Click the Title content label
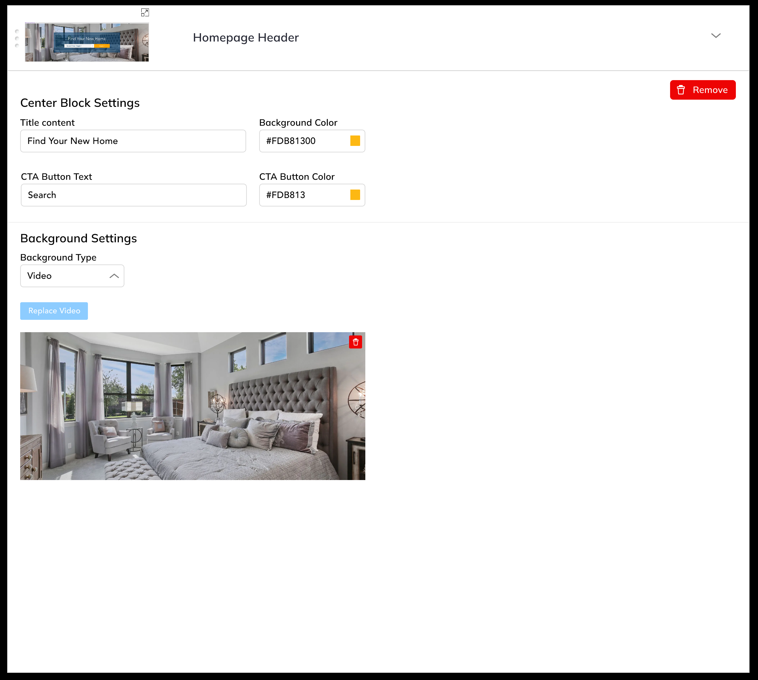The height and width of the screenshot is (680, 758). (x=48, y=122)
